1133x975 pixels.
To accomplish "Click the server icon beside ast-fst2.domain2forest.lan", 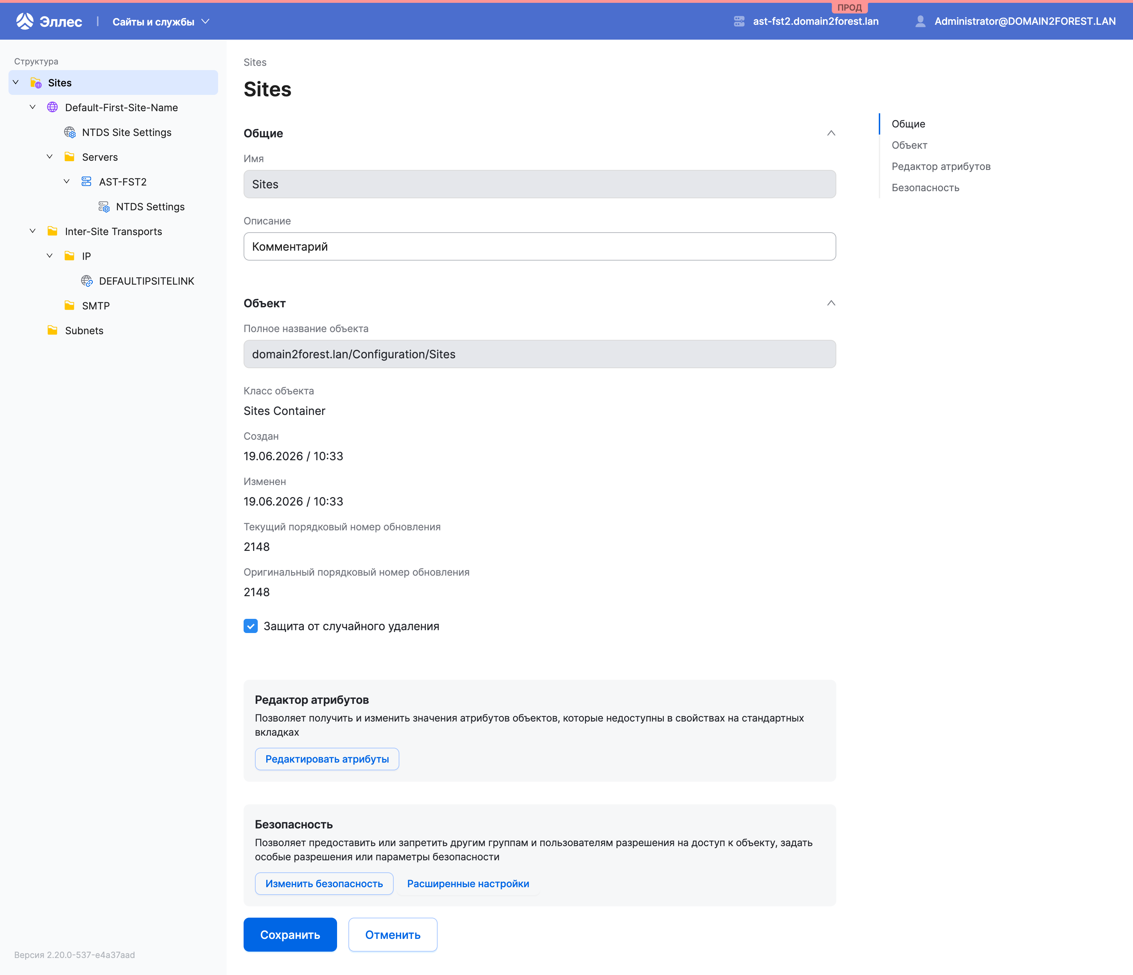I will point(739,21).
